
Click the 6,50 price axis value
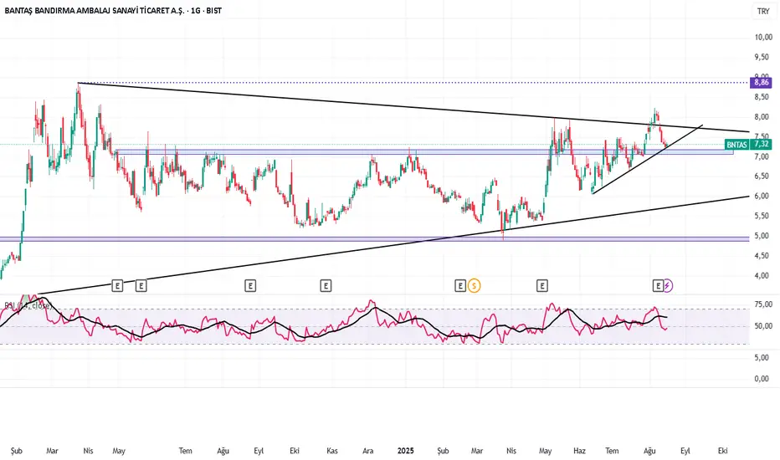pyautogui.click(x=763, y=176)
